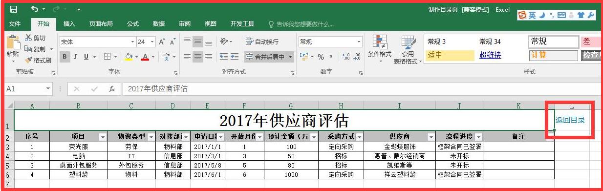
Task: Click the cancel X icon in formula bar
Action: tap(77, 89)
